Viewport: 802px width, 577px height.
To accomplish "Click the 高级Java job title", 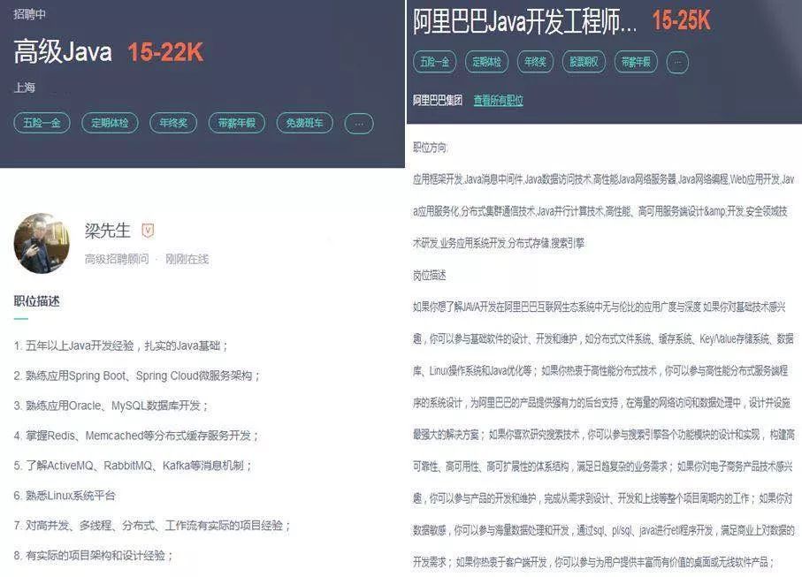I will 63,52.
